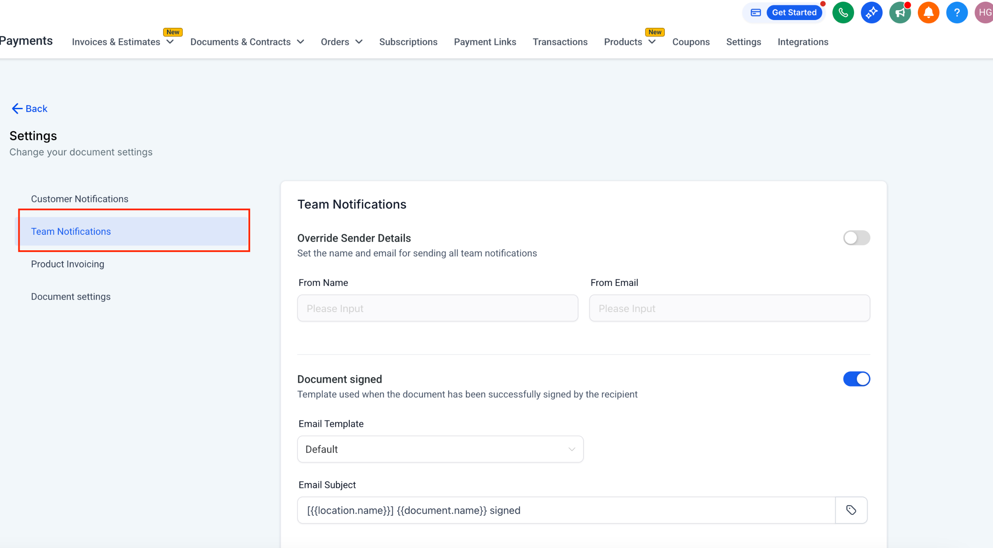Click the Back link

coord(30,108)
